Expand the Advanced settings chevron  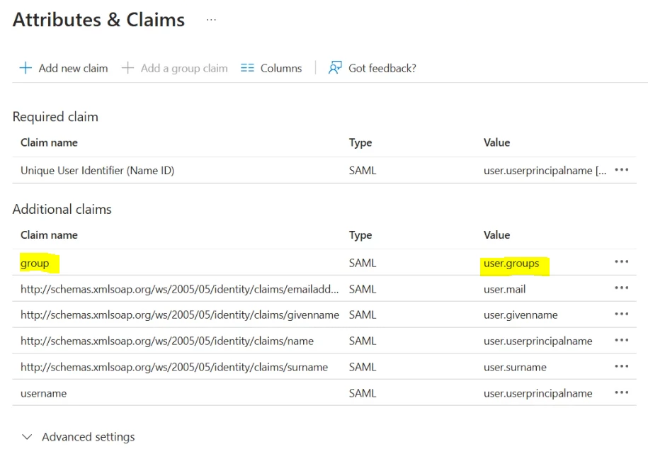27,437
